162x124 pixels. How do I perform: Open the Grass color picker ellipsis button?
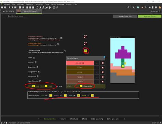(x=97, y=68)
